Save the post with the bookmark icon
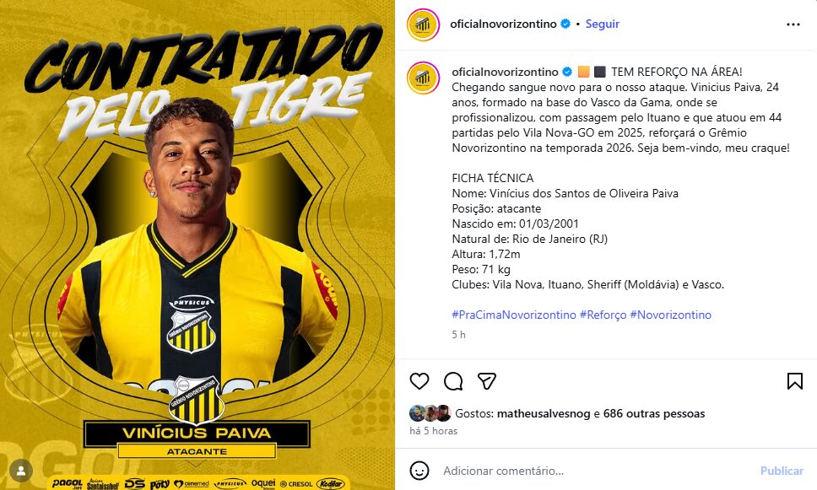817x490 pixels. [x=794, y=381]
